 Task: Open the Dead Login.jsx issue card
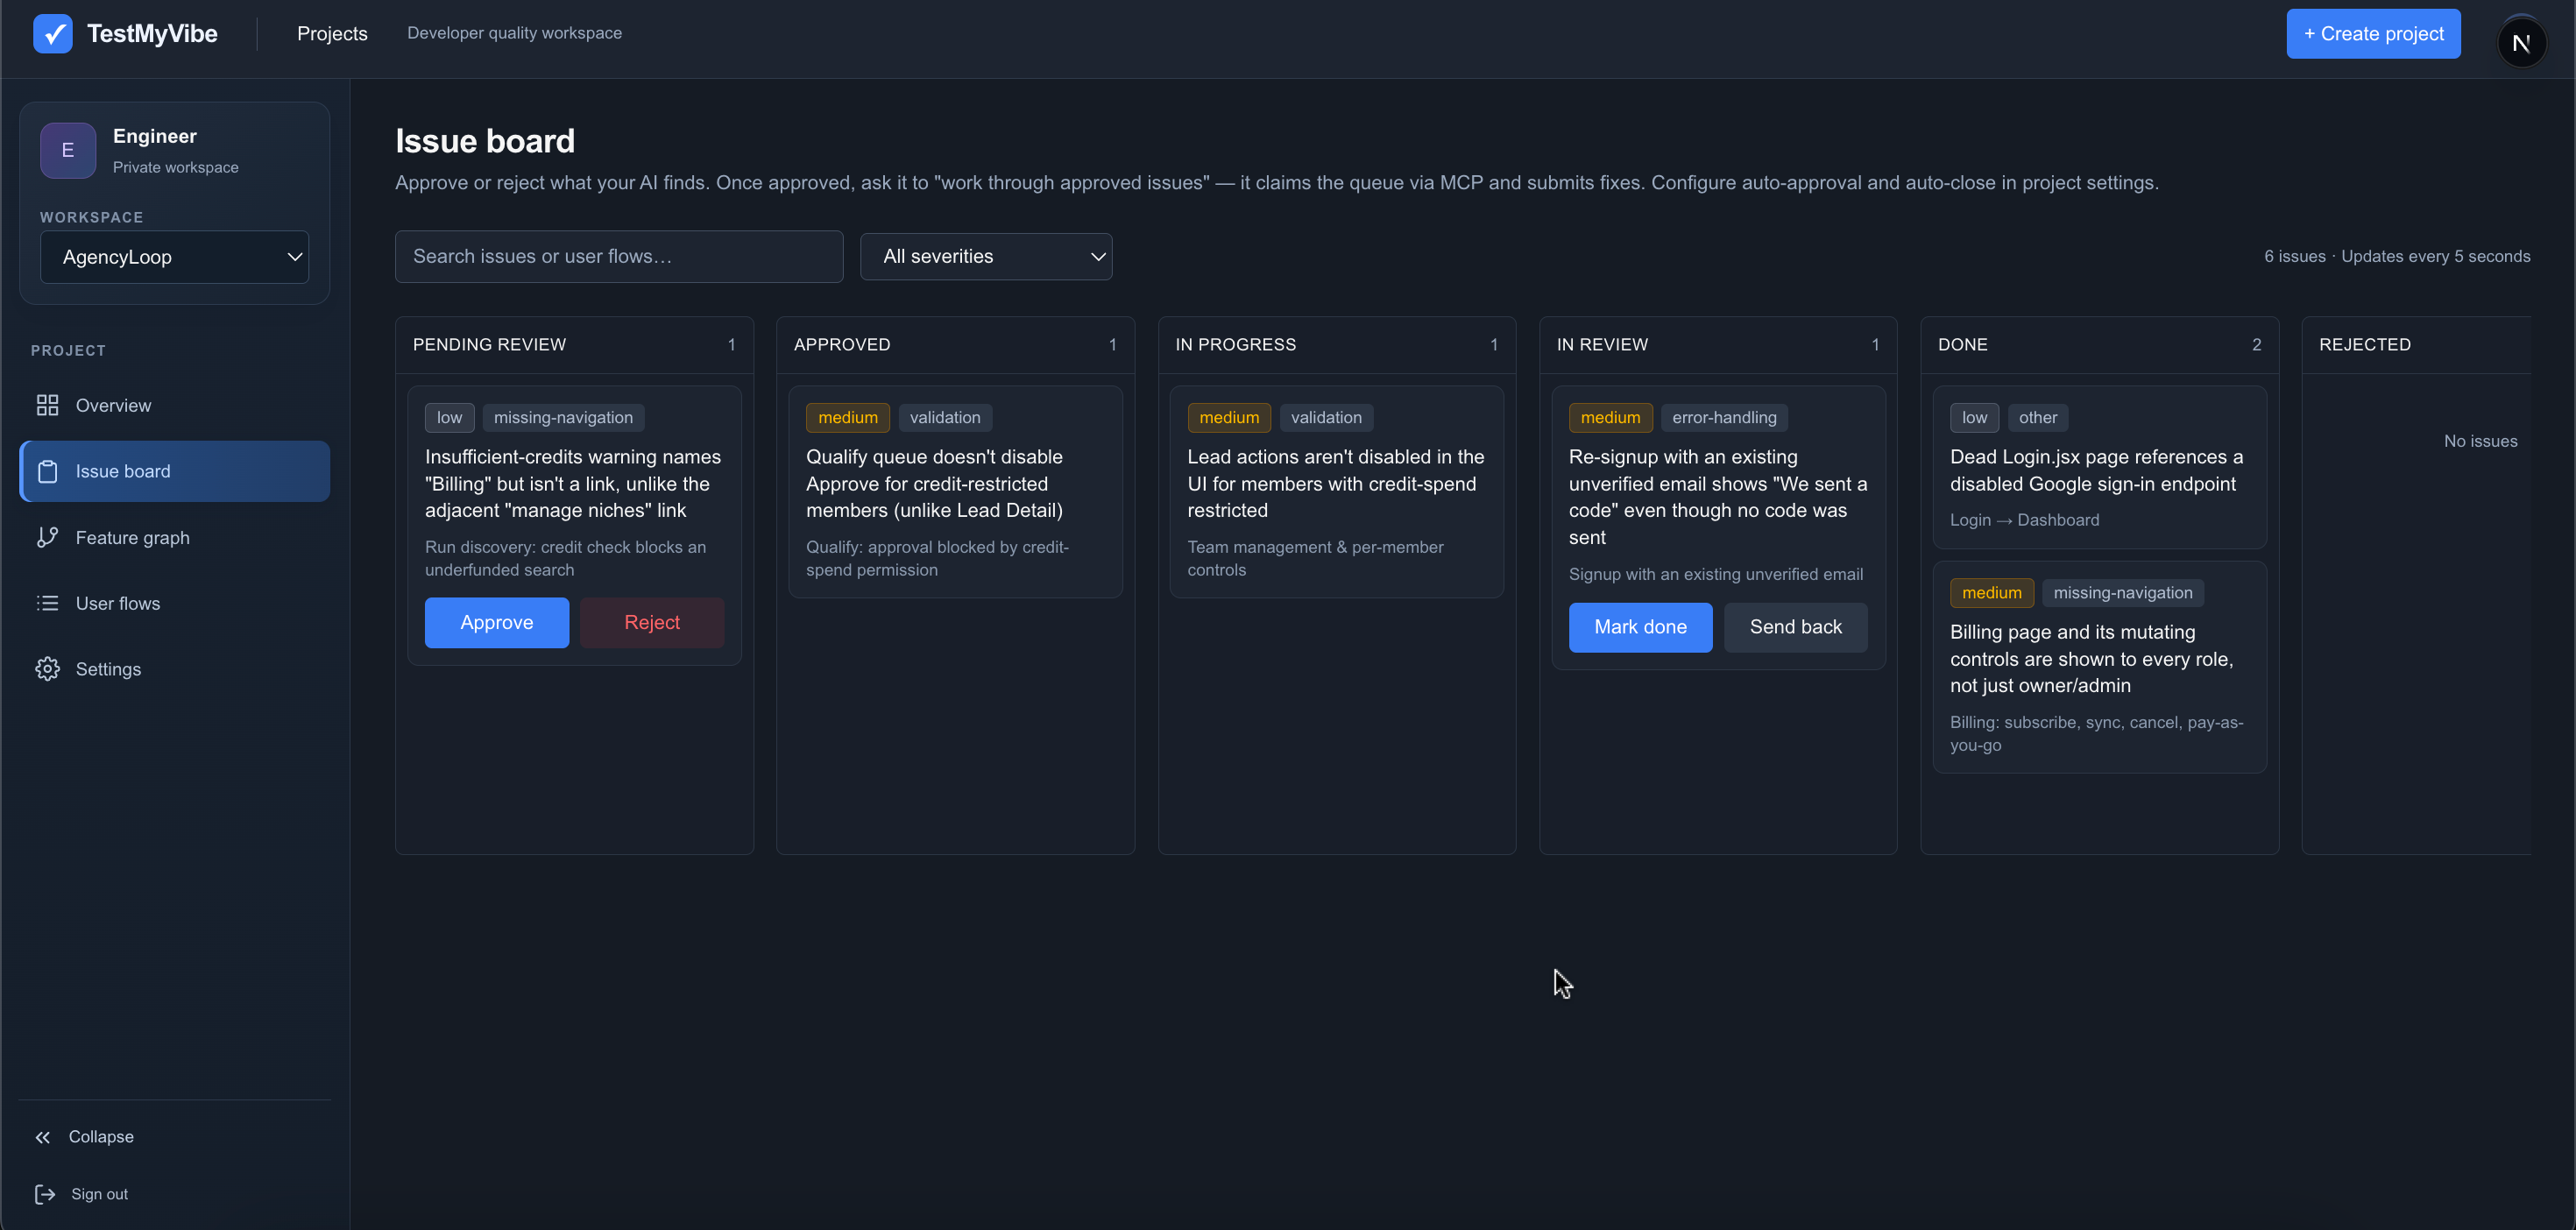pyautogui.click(x=2098, y=467)
